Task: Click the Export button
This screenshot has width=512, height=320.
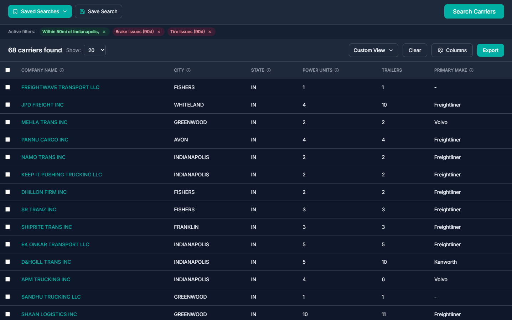Action: (x=491, y=50)
